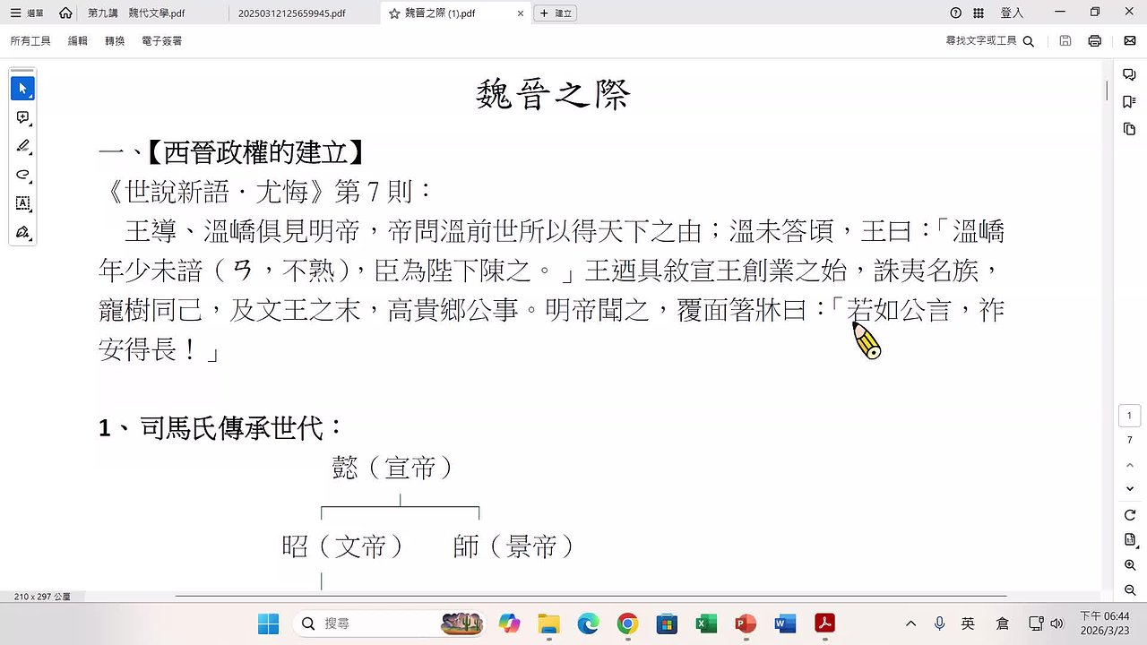Activate the Select text box tool
Image resolution: width=1147 pixels, height=645 pixels.
click(x=22, y=203)
